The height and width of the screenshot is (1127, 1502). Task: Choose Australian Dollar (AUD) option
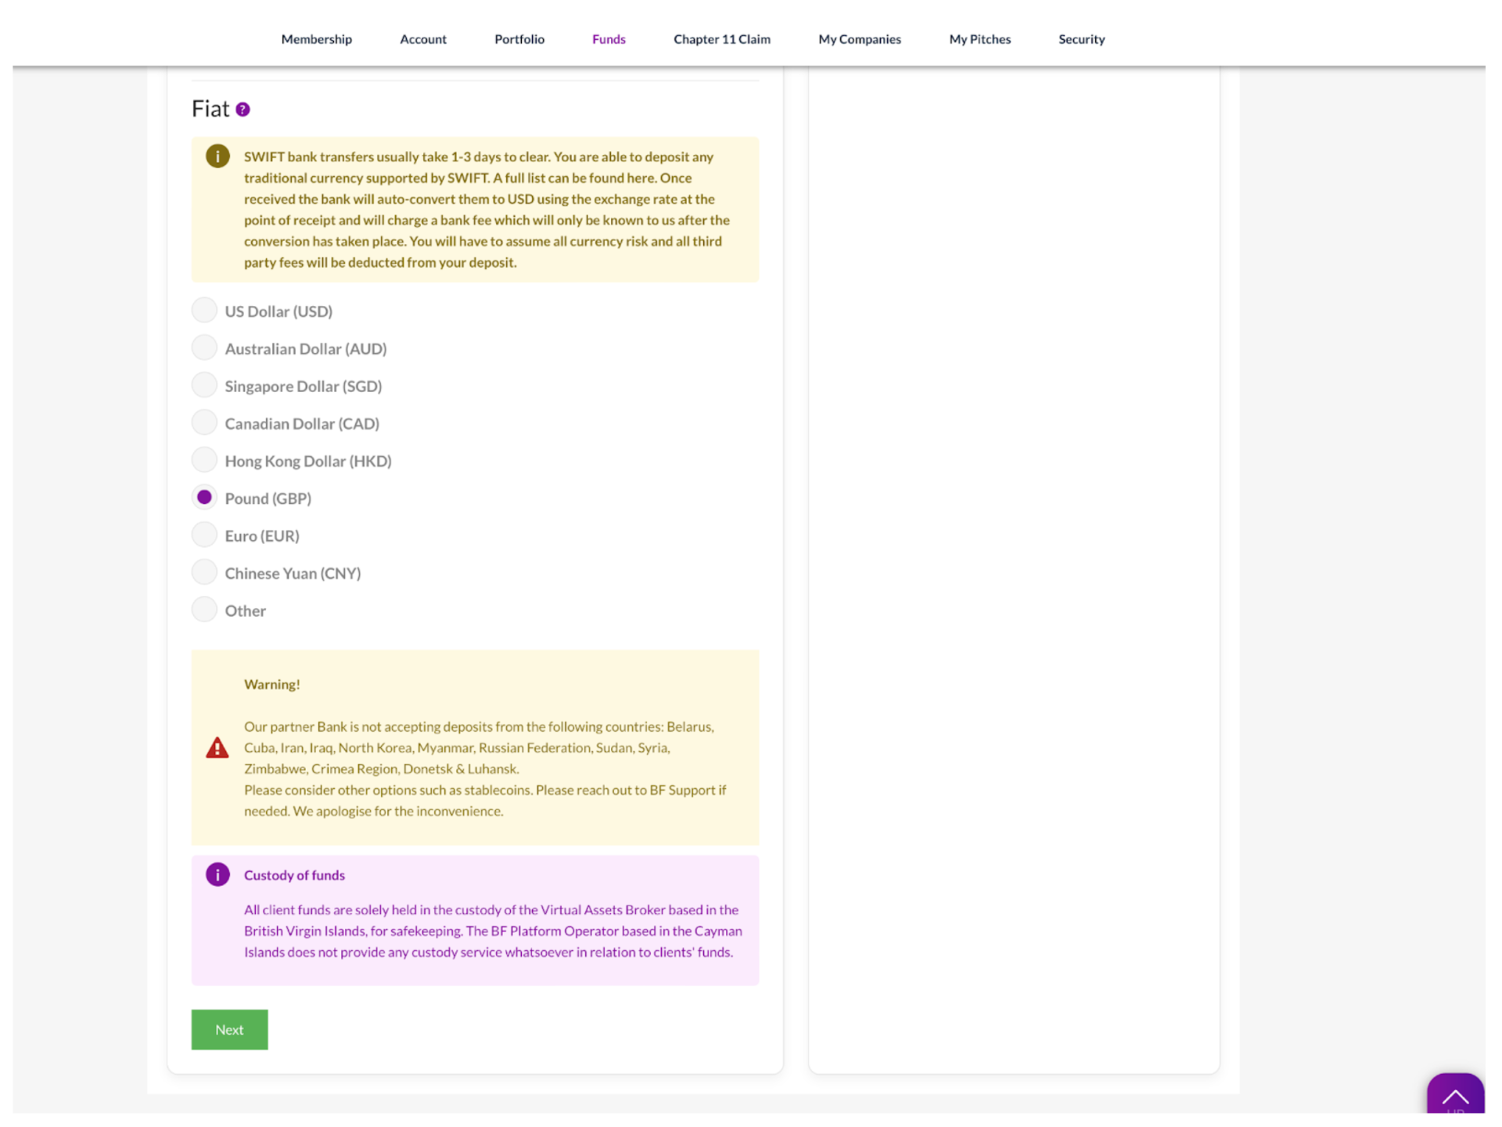click(x=204, y=347)
